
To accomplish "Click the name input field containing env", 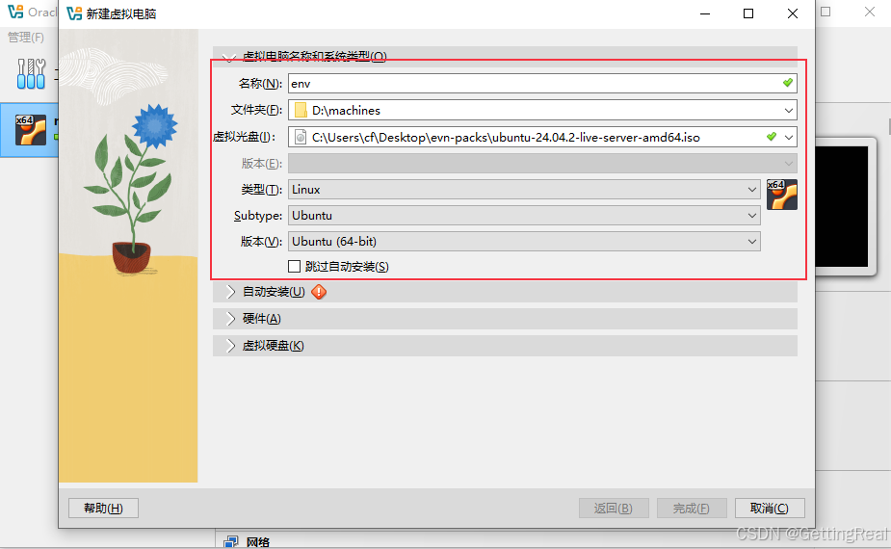I will 542,84.
